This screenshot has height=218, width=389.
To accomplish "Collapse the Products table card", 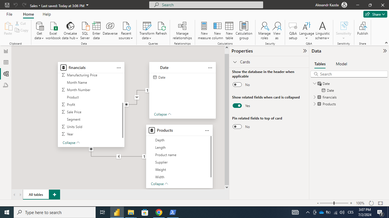I will tap(159, 184).
